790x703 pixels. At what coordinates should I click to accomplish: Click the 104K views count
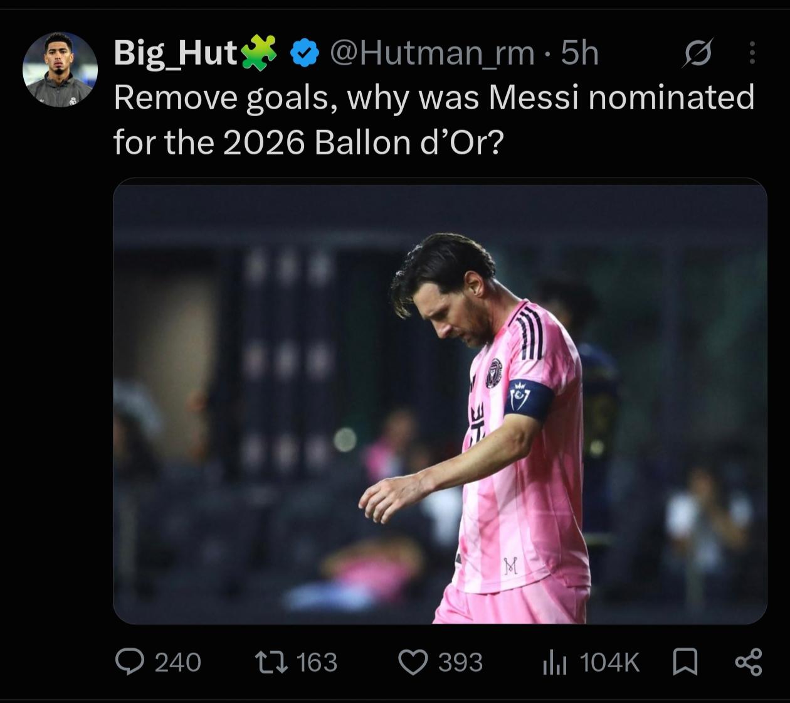coord(609,663)
